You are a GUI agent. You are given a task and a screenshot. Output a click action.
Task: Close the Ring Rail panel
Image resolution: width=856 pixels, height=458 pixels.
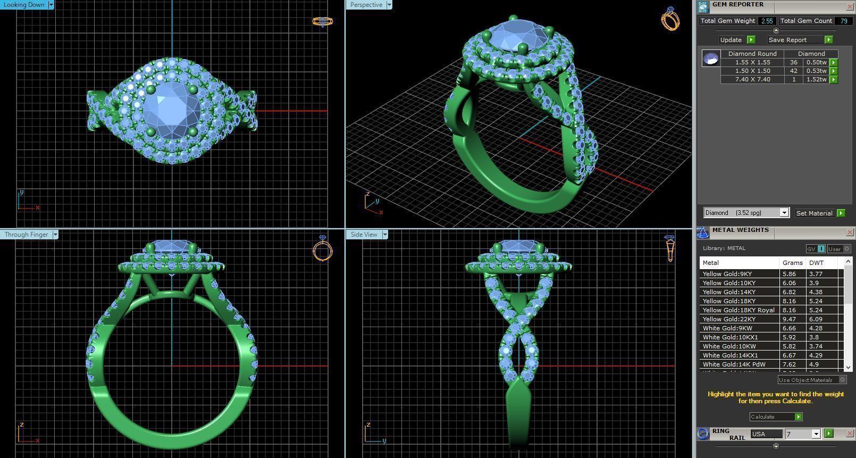[849, 434]
